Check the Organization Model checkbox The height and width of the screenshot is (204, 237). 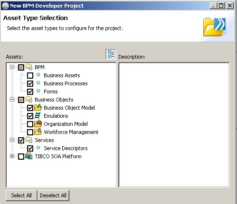point(30,124)
